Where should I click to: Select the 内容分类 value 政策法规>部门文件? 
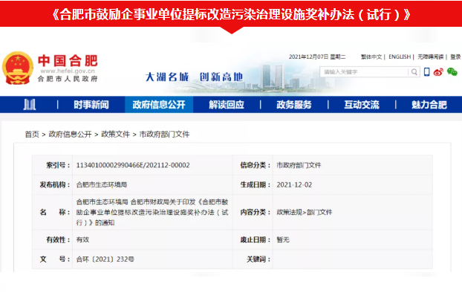[x=305, y=212]
